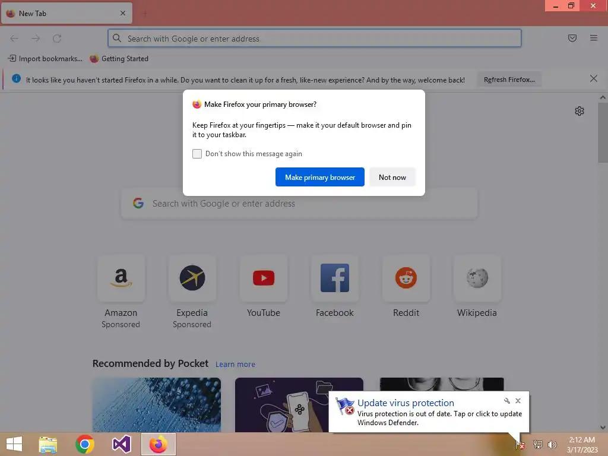Click the Not now button
Screen dimensions: 608x456
click(392, 177)
